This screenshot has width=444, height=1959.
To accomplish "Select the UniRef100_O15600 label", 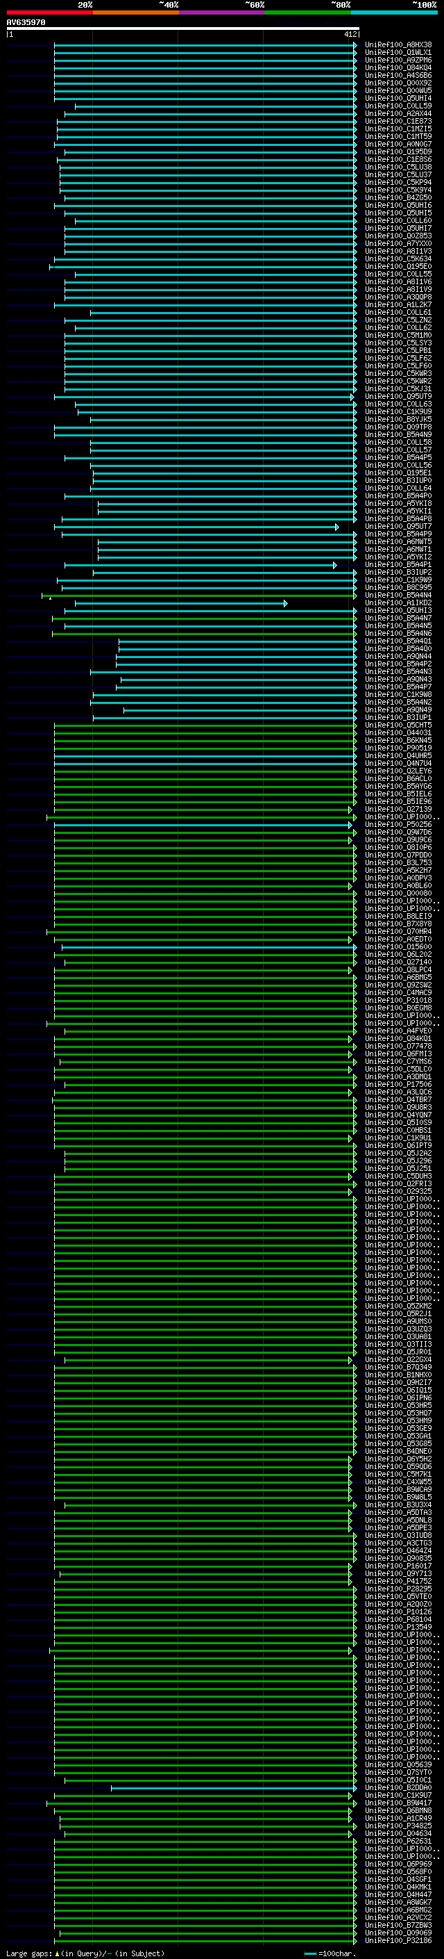I will (398, 948).
